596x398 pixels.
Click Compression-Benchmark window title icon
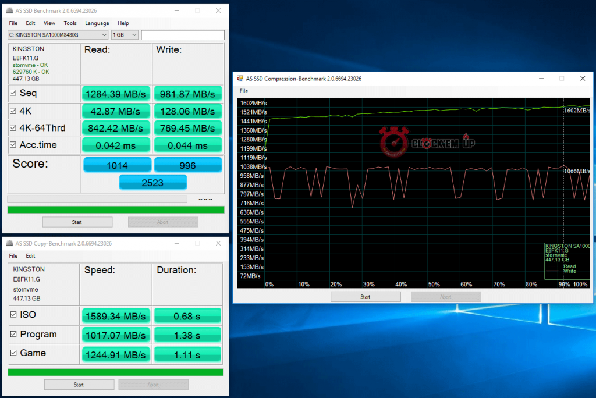(240, 79)
